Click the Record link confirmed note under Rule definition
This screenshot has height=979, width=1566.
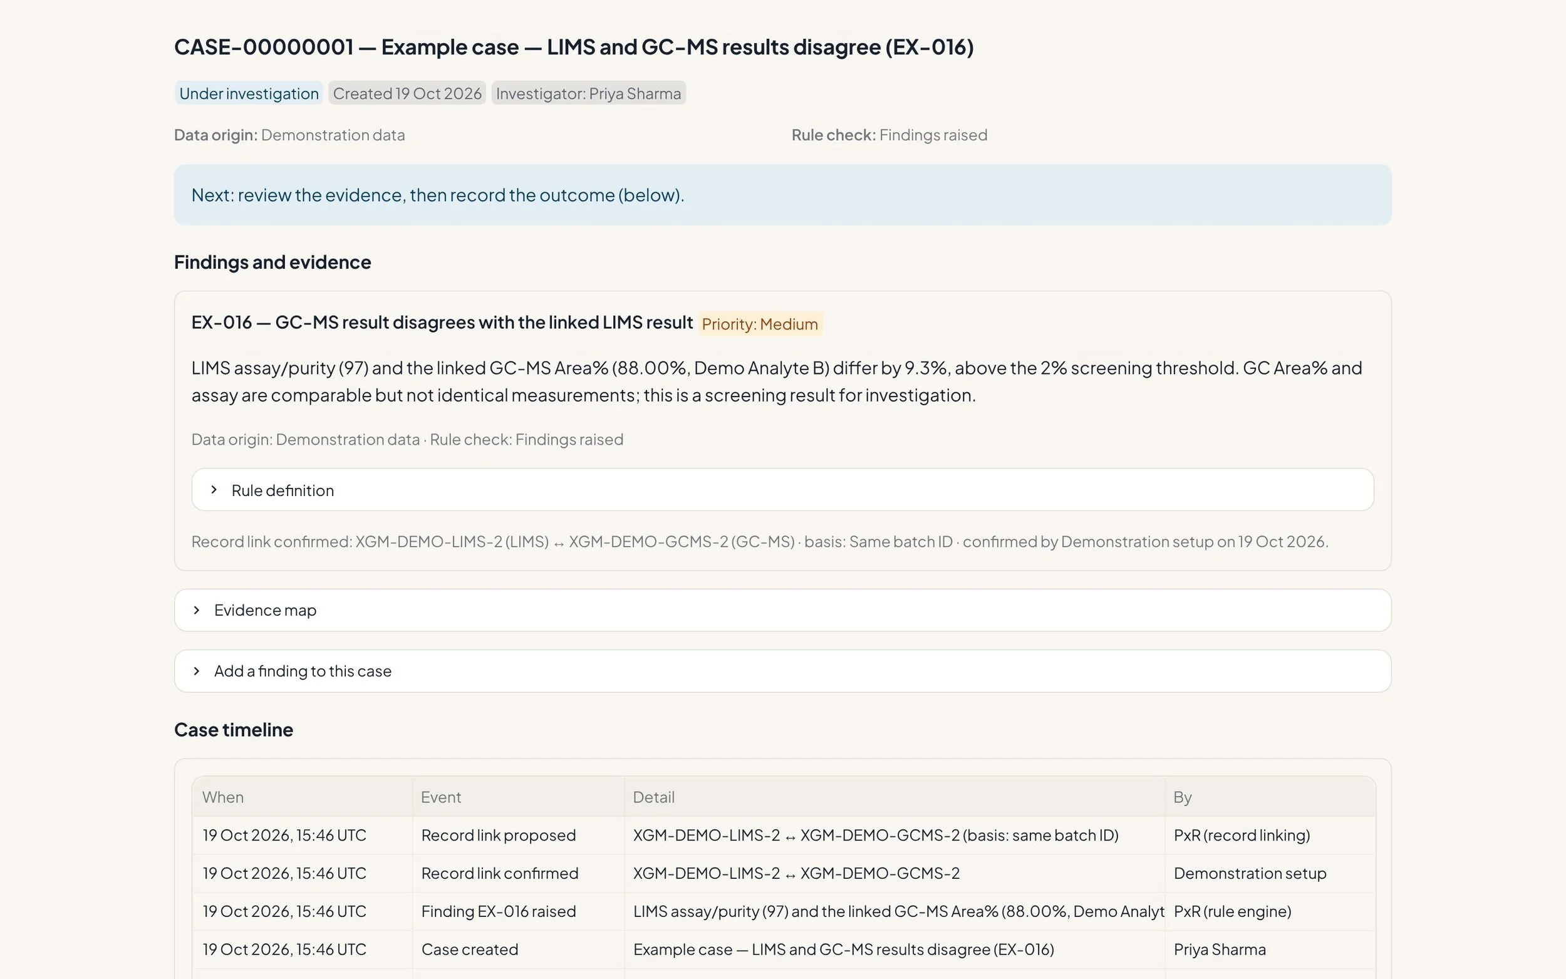(759, 541)
